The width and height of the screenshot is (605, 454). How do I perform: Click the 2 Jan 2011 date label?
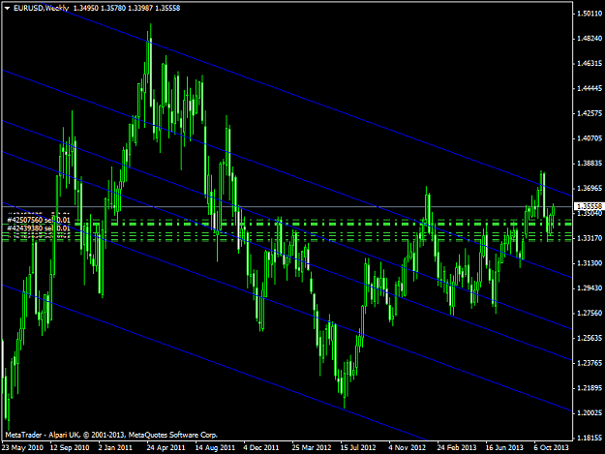(x=115, y=448)
